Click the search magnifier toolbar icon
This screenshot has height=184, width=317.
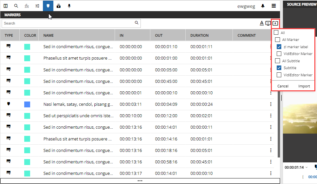click(x=16, y=6)
